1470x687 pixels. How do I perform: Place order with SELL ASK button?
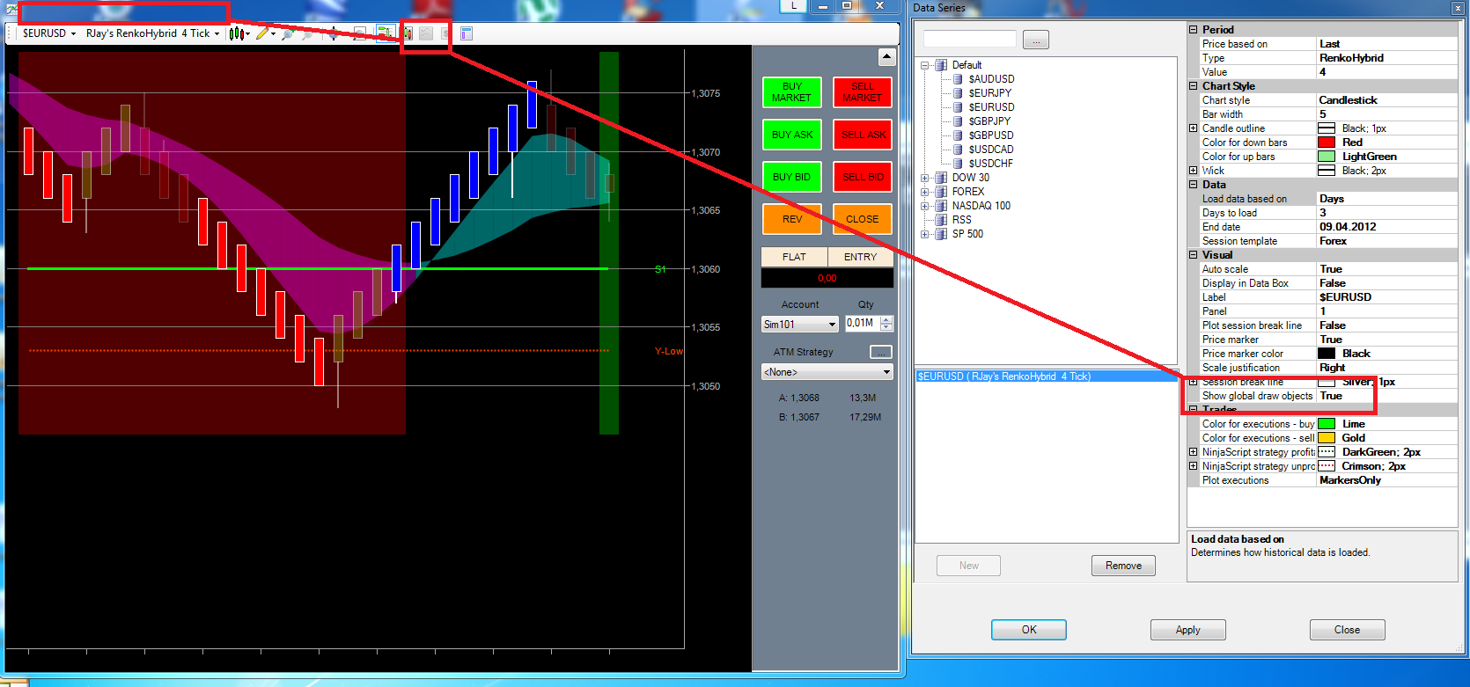coord(863,135)
